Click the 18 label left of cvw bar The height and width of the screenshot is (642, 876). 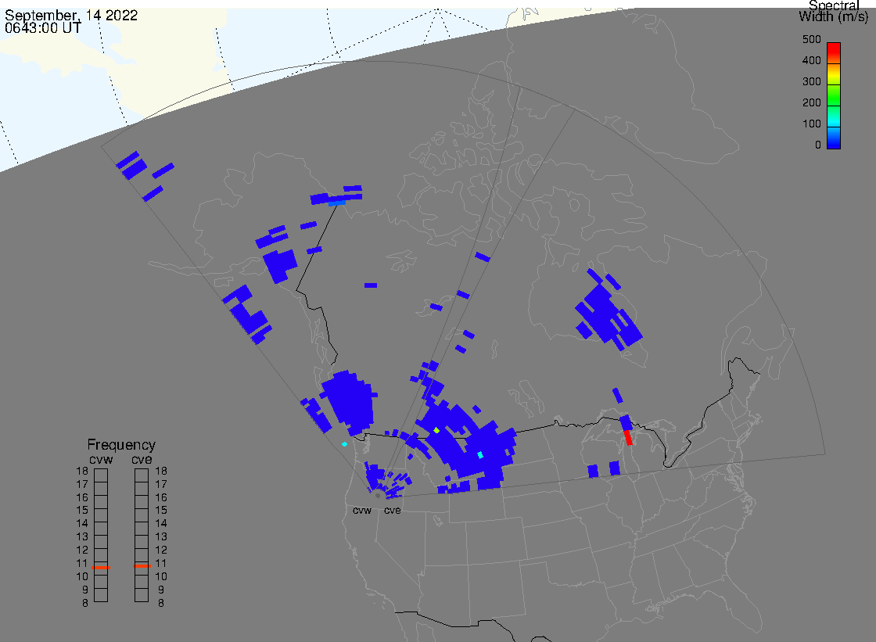[82, 471]
